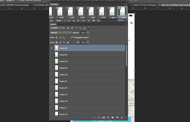Click the type layer filter icon
190x122 pixels.
click(76, 28)
